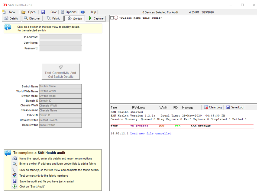Clear the log with Clear Log button

coord(213,107)
